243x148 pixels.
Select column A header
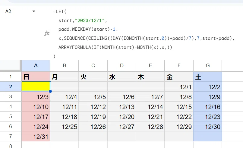(36, 66)
